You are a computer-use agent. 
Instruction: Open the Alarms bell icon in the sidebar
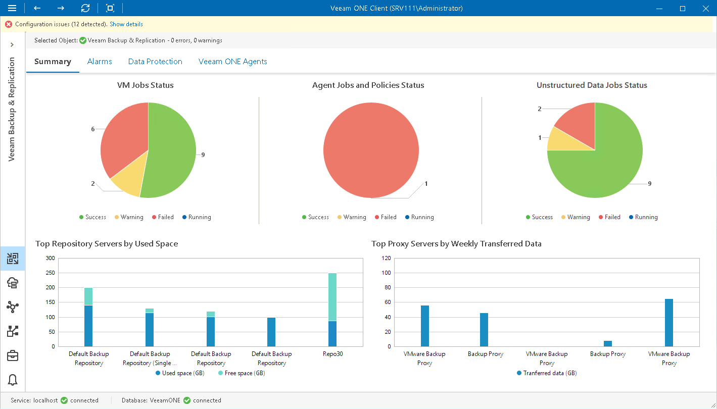point(13,380)
